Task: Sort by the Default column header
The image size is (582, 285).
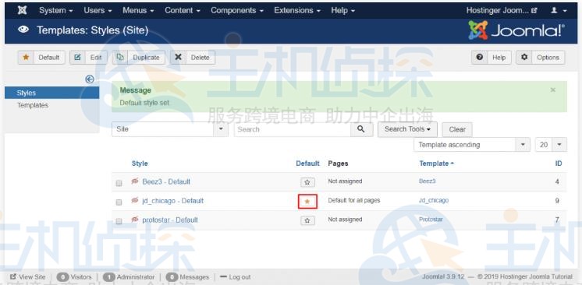Action: 307,164
